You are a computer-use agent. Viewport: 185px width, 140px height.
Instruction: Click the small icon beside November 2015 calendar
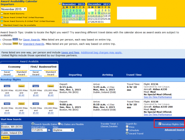(x=60, y=4)
